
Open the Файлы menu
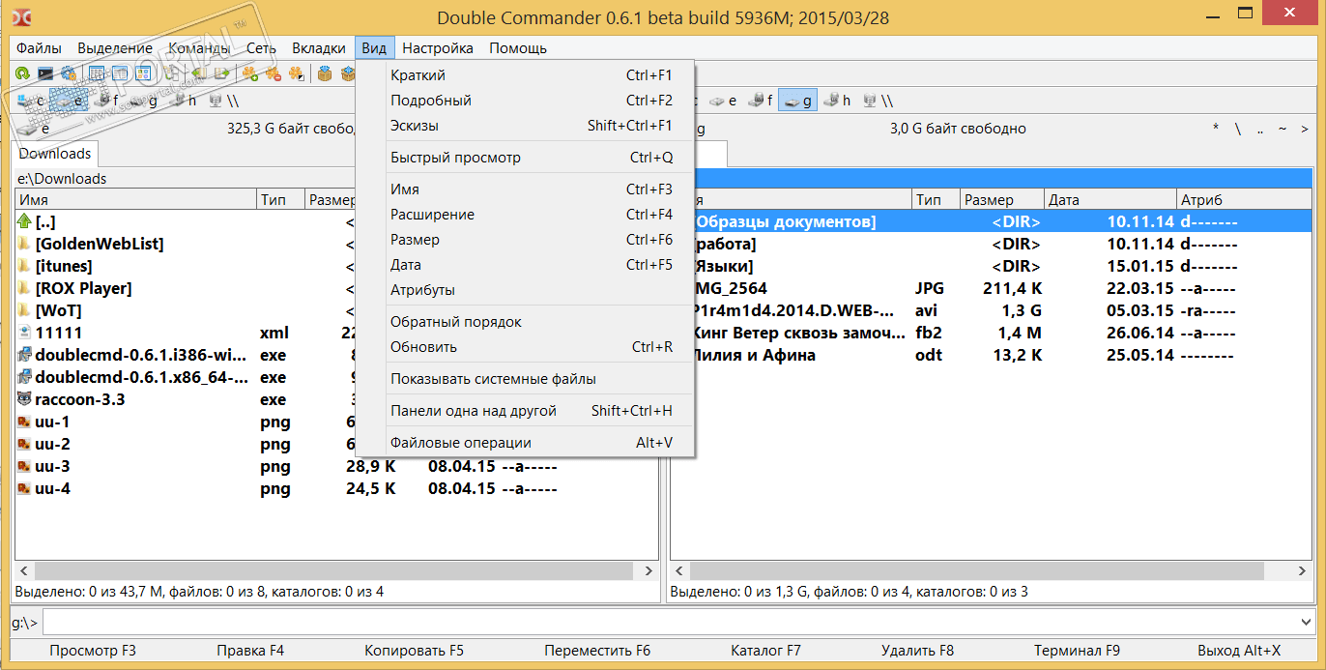[x=39, y=48]
